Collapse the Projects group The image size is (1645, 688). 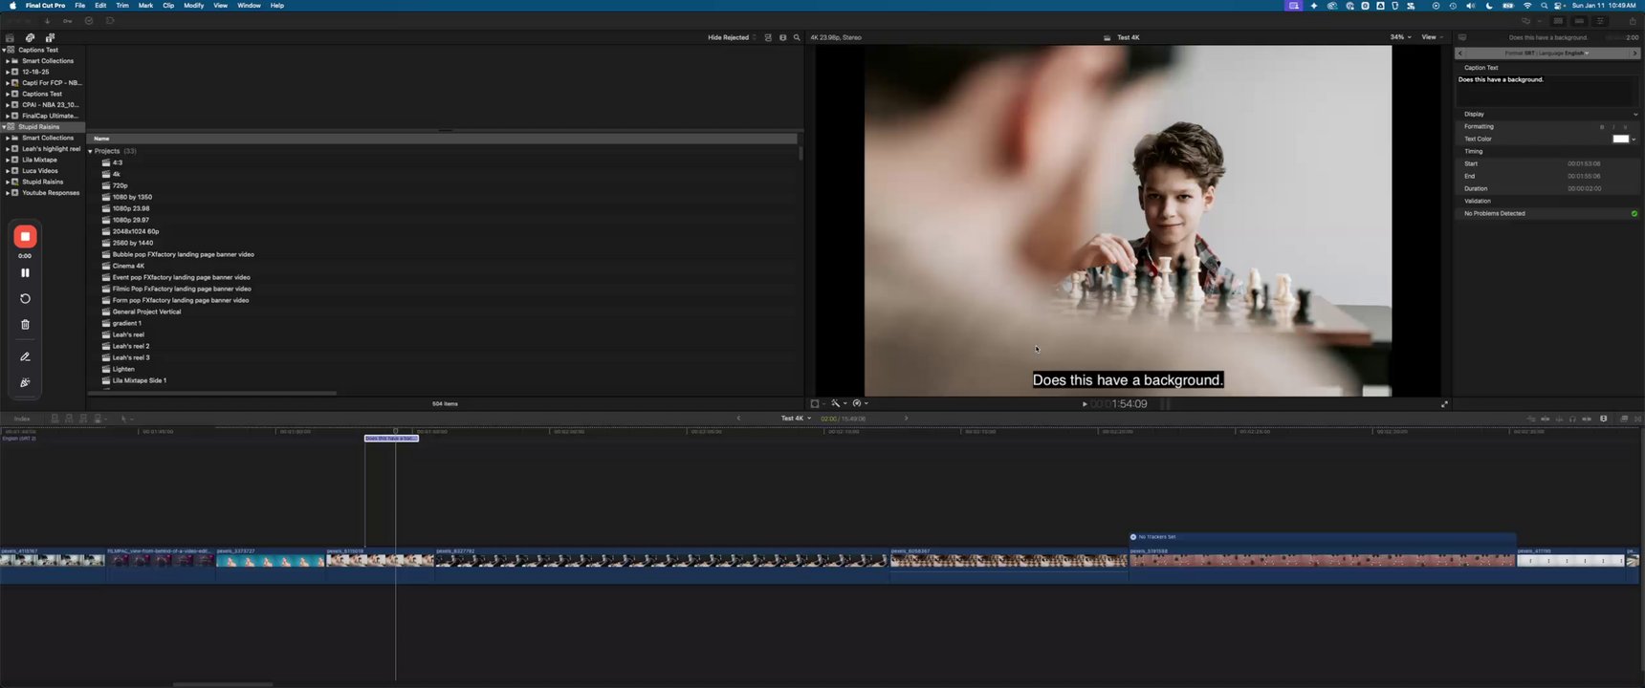pos(91,151)
